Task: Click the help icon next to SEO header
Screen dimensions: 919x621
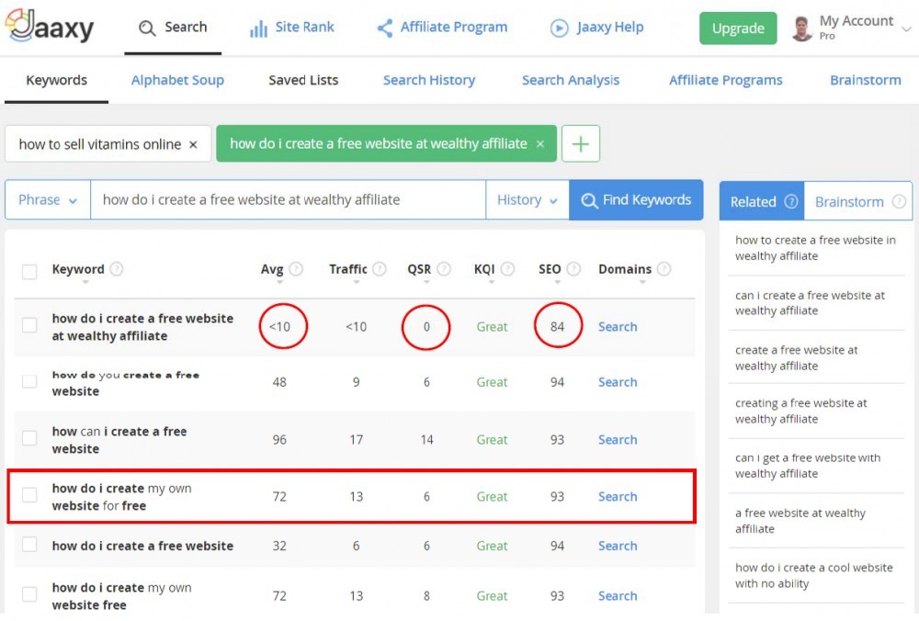Action: coord(573,269)
